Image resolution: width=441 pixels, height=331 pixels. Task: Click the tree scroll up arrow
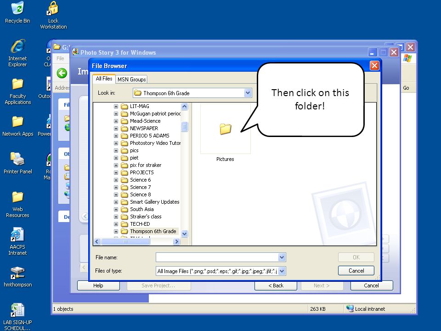click(185, 106)
